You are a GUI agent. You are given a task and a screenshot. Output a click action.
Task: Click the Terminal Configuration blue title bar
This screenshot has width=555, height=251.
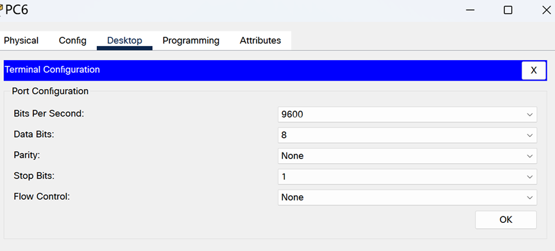(262, 70)
